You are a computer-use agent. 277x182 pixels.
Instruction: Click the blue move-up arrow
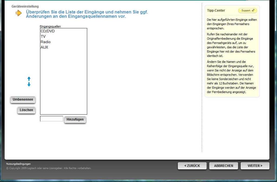pos(29,79)
